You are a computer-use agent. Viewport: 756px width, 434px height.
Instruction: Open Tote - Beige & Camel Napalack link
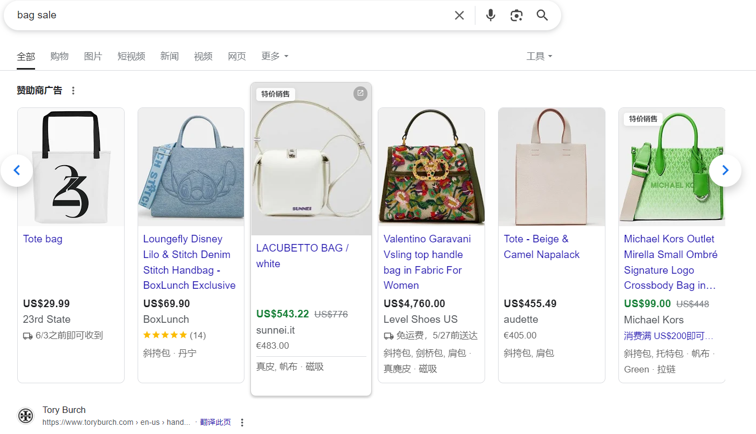tap(542, 247)
